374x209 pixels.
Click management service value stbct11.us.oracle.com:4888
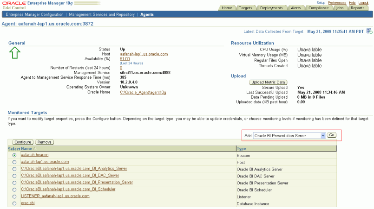145,73
